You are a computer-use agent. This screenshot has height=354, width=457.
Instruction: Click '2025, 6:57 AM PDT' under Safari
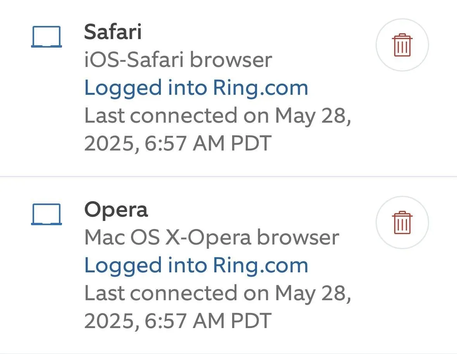coord(178,144)
